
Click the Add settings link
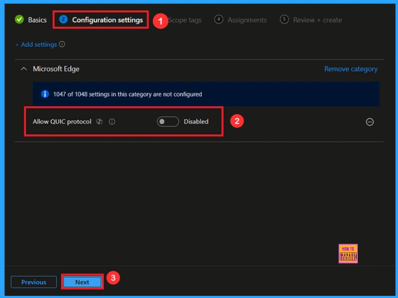tap(36, 45)
